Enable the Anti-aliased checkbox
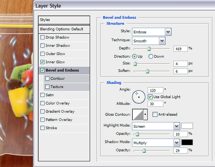The height and width of the screenshot is (167, 215). click(x=155, y=115)
